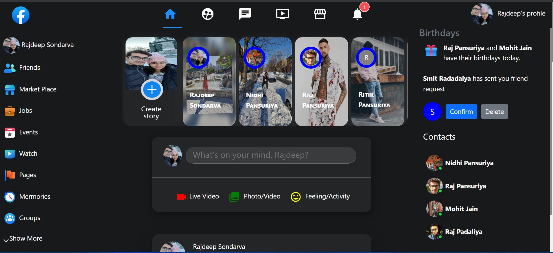The image size is (553, 253).
Task: Click the Feeling/Activity smiley icon
Action: coord(296,197)
